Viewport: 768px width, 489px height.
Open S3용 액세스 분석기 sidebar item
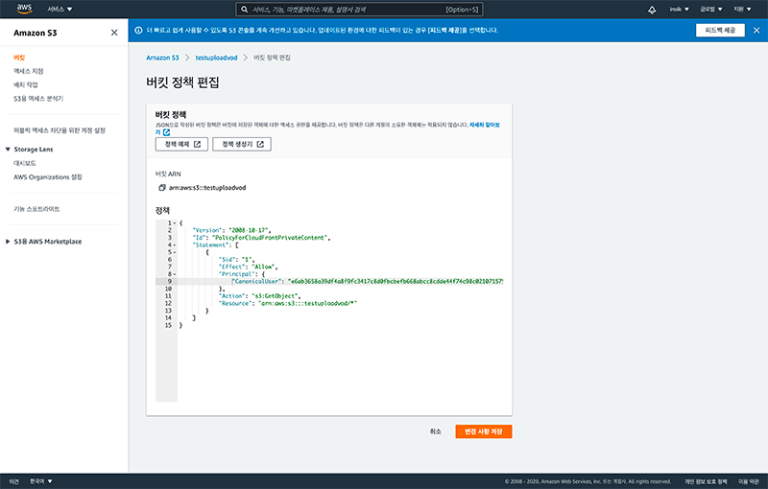tap(38, 99)
